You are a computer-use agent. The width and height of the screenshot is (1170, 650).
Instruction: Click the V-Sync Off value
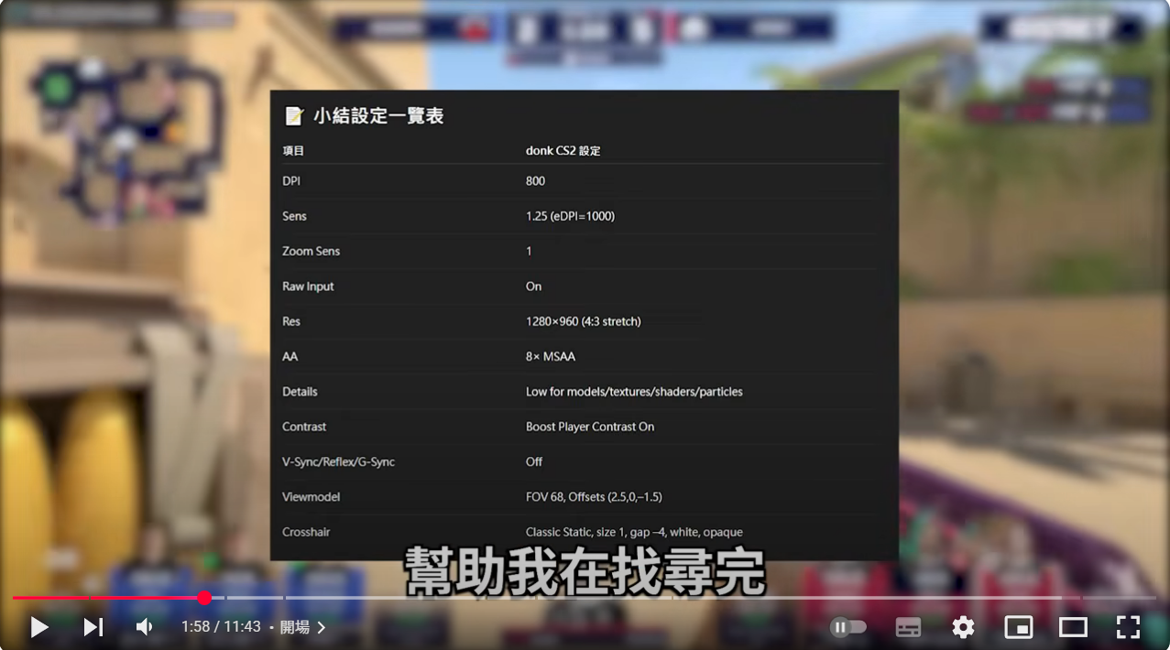534,461
